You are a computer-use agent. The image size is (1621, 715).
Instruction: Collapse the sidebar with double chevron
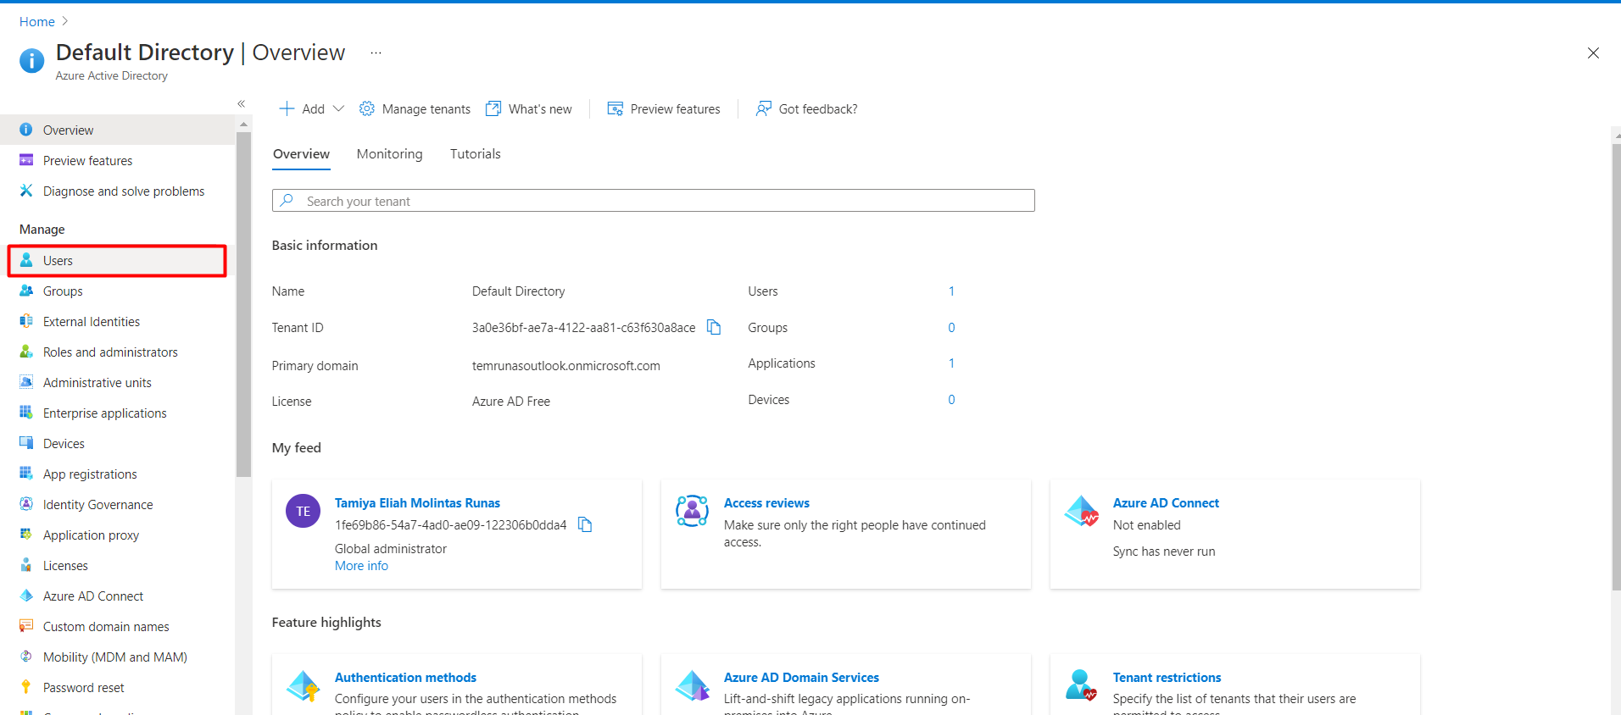(242, 103)
